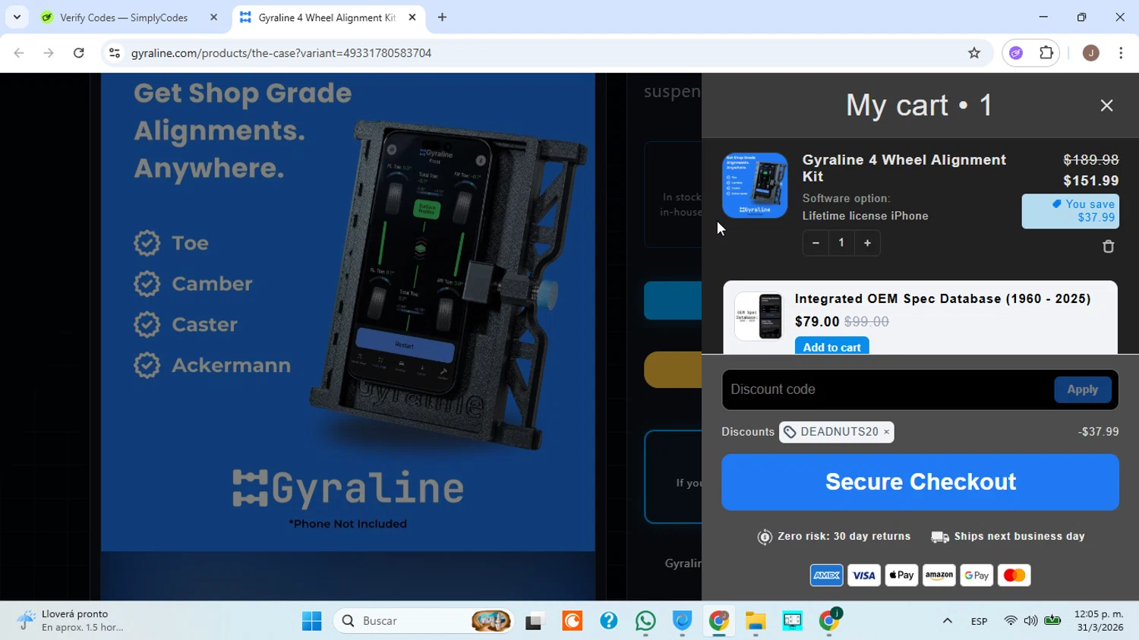This screenshot has height=640, width=1139.
Task: Apply the discount code
Action: (1082, 389)
